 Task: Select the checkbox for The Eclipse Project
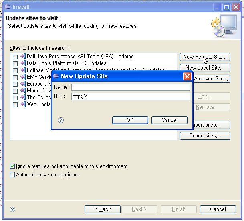[x=15, y=98]
